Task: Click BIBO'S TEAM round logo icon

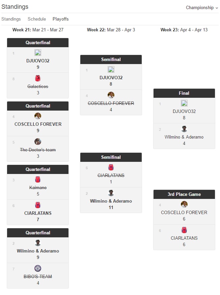Action: pyautogui.click(x=38, y=268)
